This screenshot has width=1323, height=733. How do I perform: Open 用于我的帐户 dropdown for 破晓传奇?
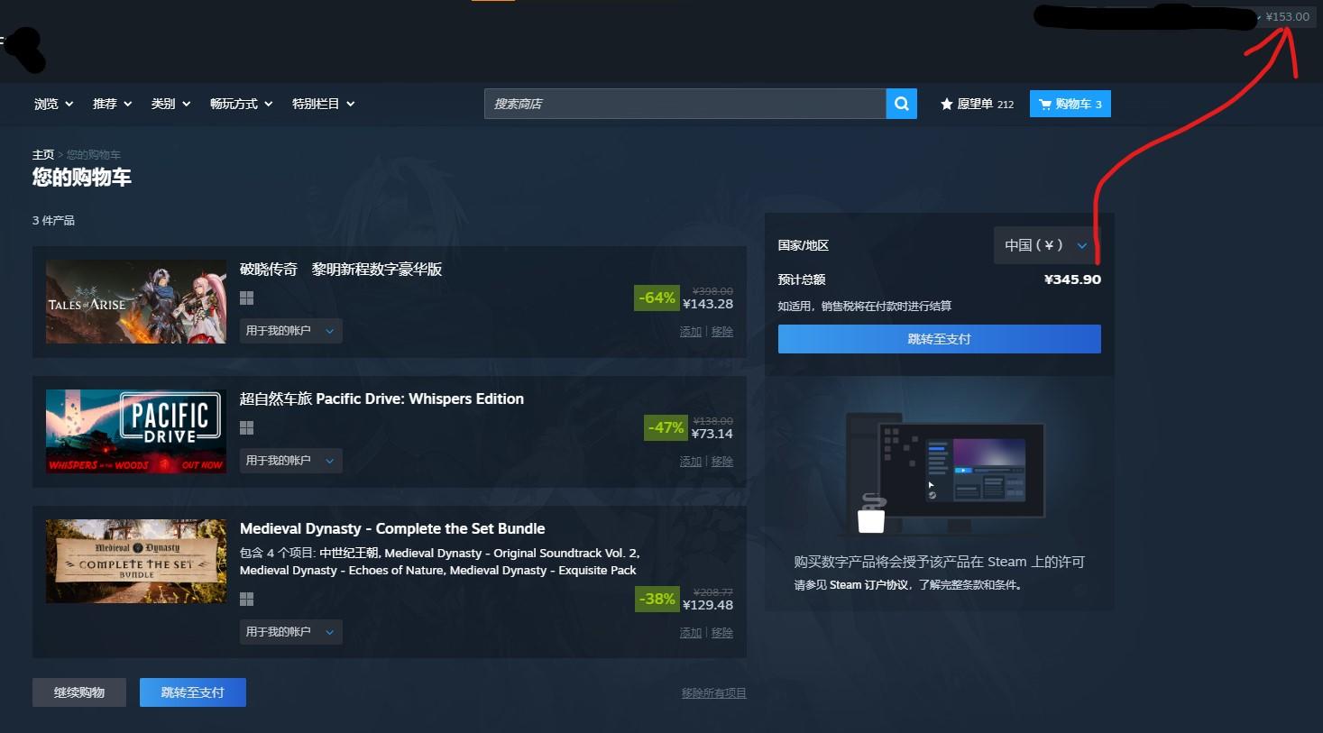[x=290, y=331]
